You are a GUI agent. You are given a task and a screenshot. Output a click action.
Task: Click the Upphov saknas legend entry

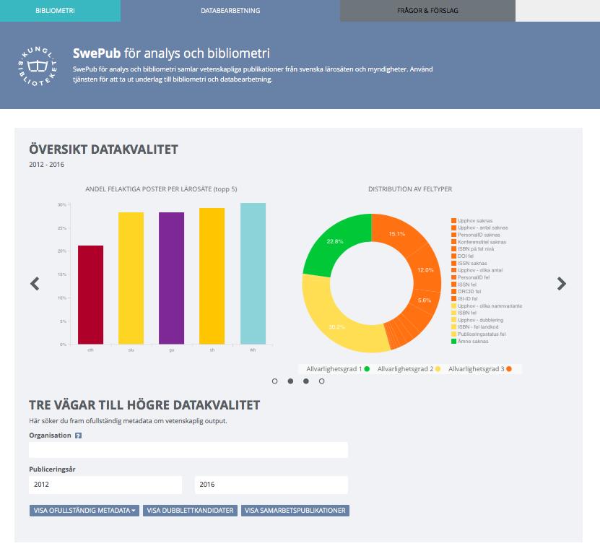coord(471,220)
